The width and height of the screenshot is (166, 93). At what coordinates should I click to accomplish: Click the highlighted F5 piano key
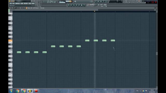tap(10, 41)
